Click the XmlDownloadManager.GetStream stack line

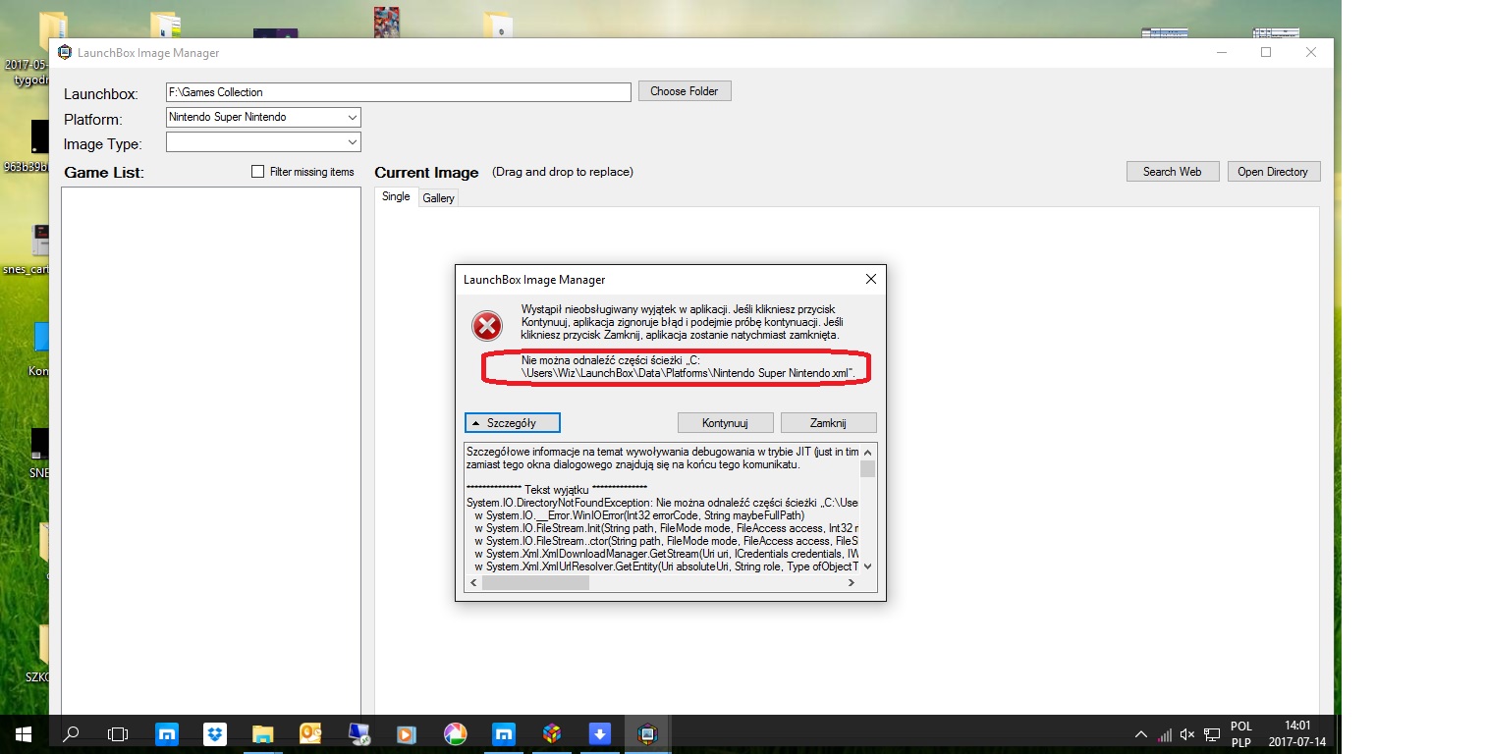click(667, 554)
